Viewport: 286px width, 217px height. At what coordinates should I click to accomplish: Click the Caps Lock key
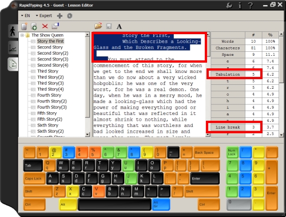(x=34, y=178)
